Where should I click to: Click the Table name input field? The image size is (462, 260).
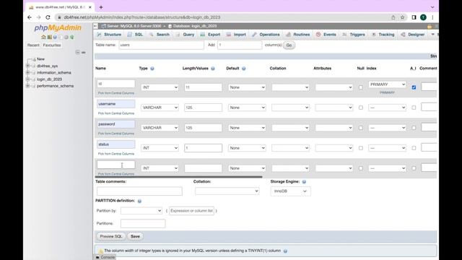(x=161, y=45)
